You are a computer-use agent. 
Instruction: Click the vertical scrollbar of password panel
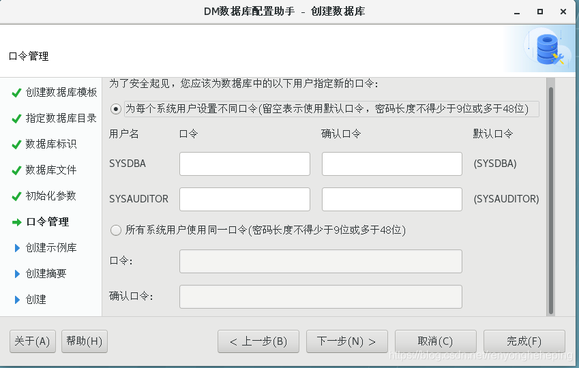pyautogui.click(x=551, y=201)
